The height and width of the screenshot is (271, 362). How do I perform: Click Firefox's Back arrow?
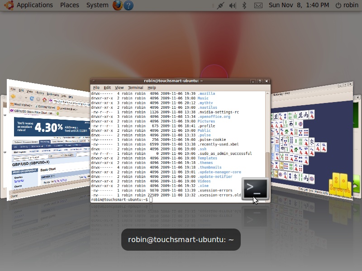[13, 96]
